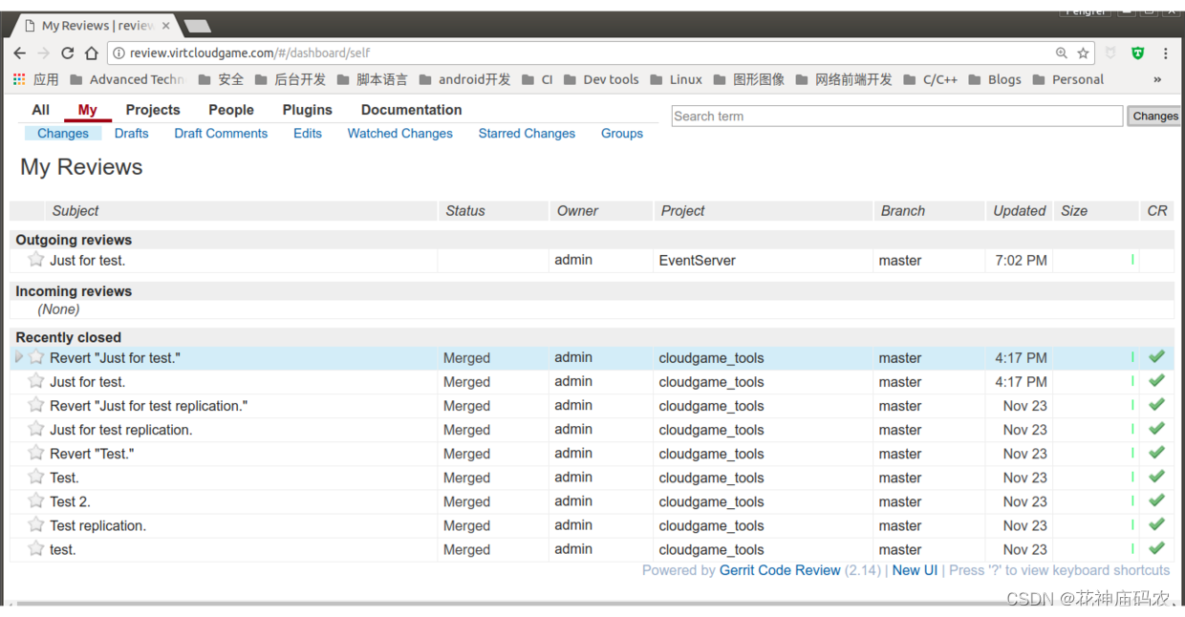Star the 'Revert "Just for test replication."' change
This screenshot has height=617, width=1185.
click(36, 405)
